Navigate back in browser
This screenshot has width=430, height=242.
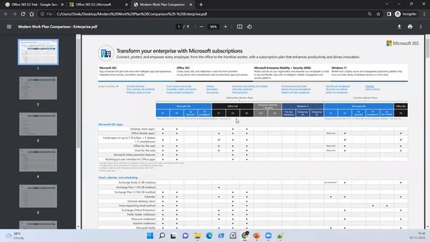click(6, 14)
